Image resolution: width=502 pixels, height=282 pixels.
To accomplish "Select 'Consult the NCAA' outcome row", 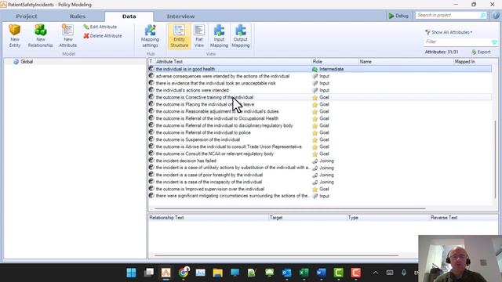I will click(x=214, y=154).
